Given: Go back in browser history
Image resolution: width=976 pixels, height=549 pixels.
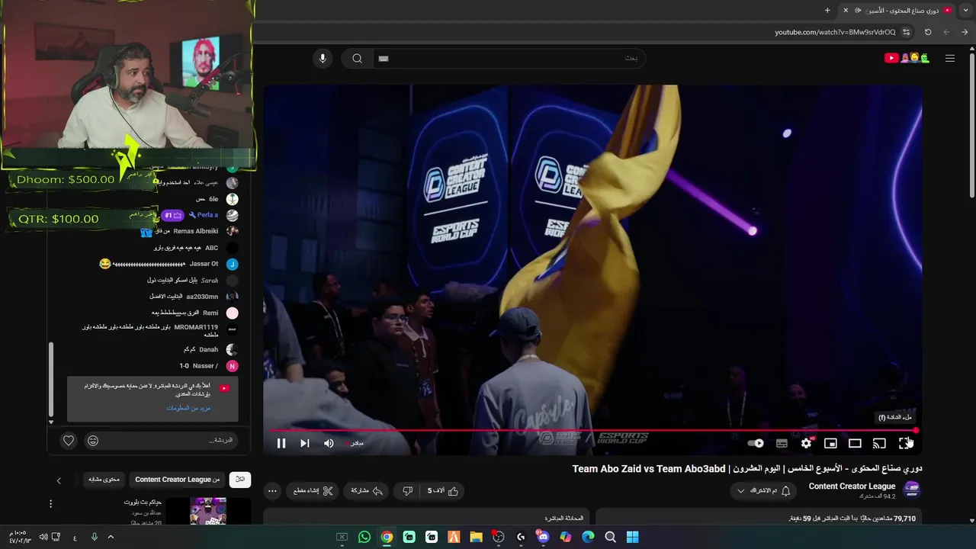Looking at the screenshot, I should pyautogui.click(x=965, y=32).
